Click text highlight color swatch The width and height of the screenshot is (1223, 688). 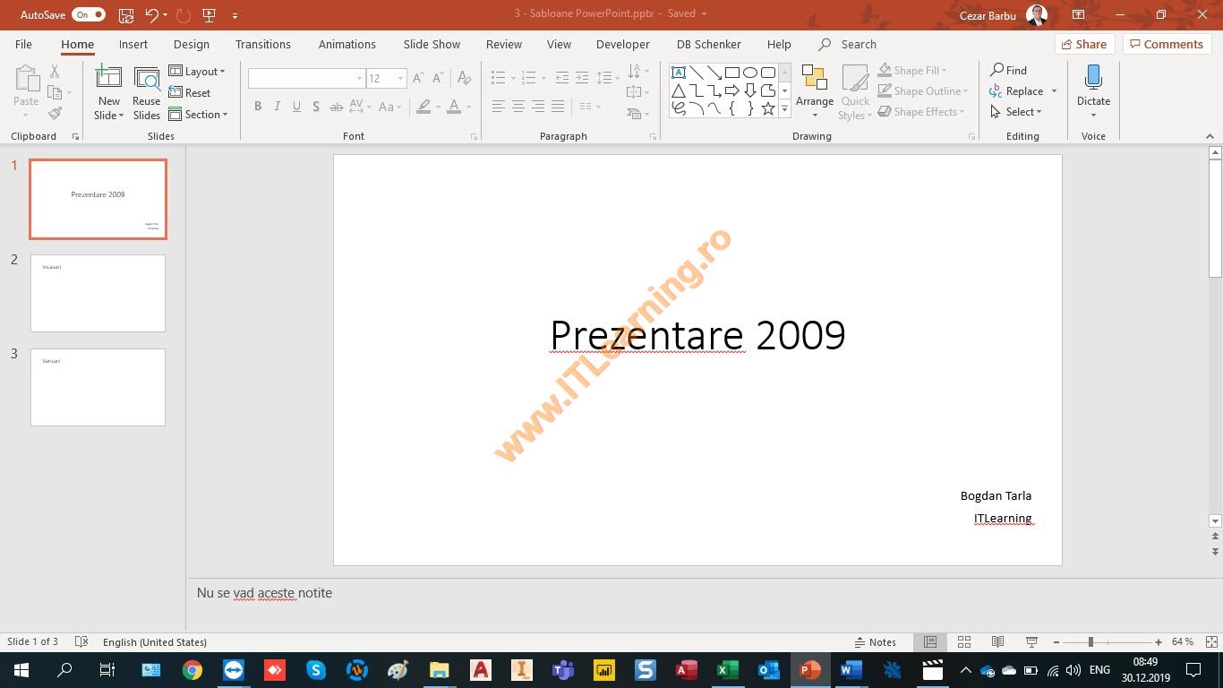point(424,107)
